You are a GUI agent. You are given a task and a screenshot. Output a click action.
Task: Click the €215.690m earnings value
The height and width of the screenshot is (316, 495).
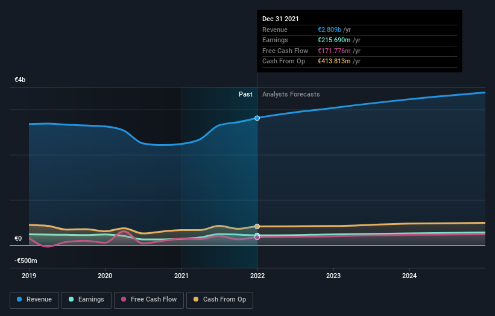tap(334, 40)
